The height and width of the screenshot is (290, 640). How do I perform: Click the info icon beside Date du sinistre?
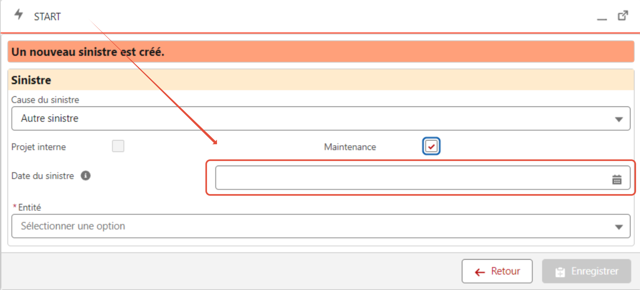pyautogui.click(x=85, y=176)
